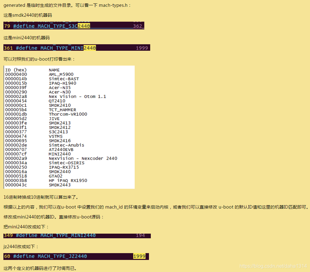Viewport: 310px width, 272px height.
Task: Click the 'Simtec-BAST' name entry
Action: [64, 79]
